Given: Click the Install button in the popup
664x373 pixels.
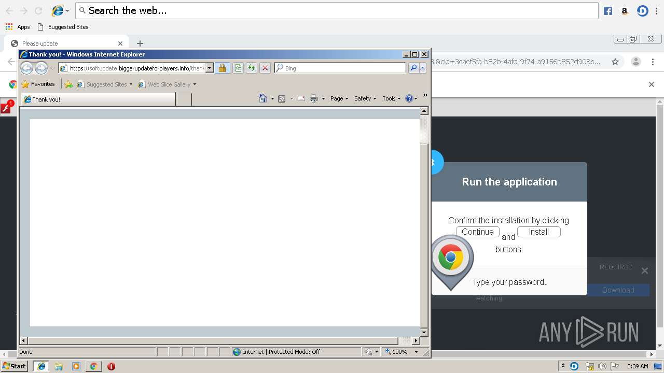Looking at the screenshot, I should click(x=539, y=232).
